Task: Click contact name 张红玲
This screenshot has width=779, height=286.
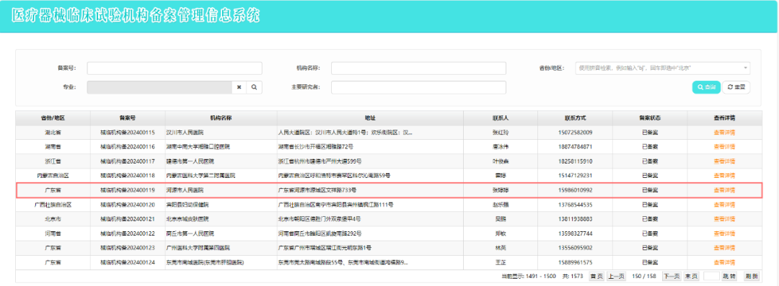Action: pyautogui.click(x=501, y=133)
